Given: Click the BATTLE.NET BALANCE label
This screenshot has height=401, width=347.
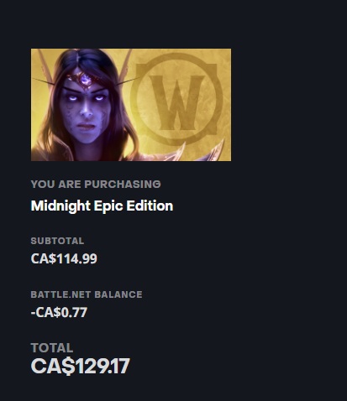Looking at the screenshot, I should coord(87,294).
